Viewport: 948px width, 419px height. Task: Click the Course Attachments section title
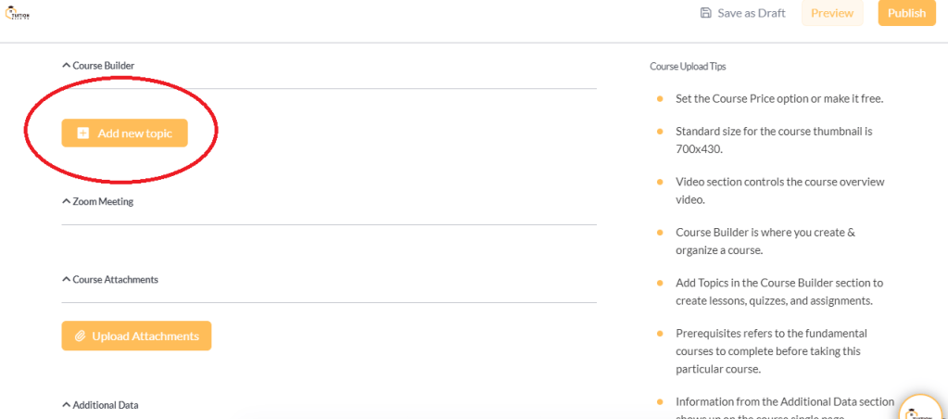[x=115, y=279]
